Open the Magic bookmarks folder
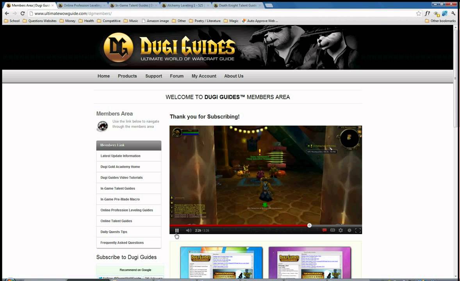The height and width of the screenshot is (281, 460). point(231,21)
